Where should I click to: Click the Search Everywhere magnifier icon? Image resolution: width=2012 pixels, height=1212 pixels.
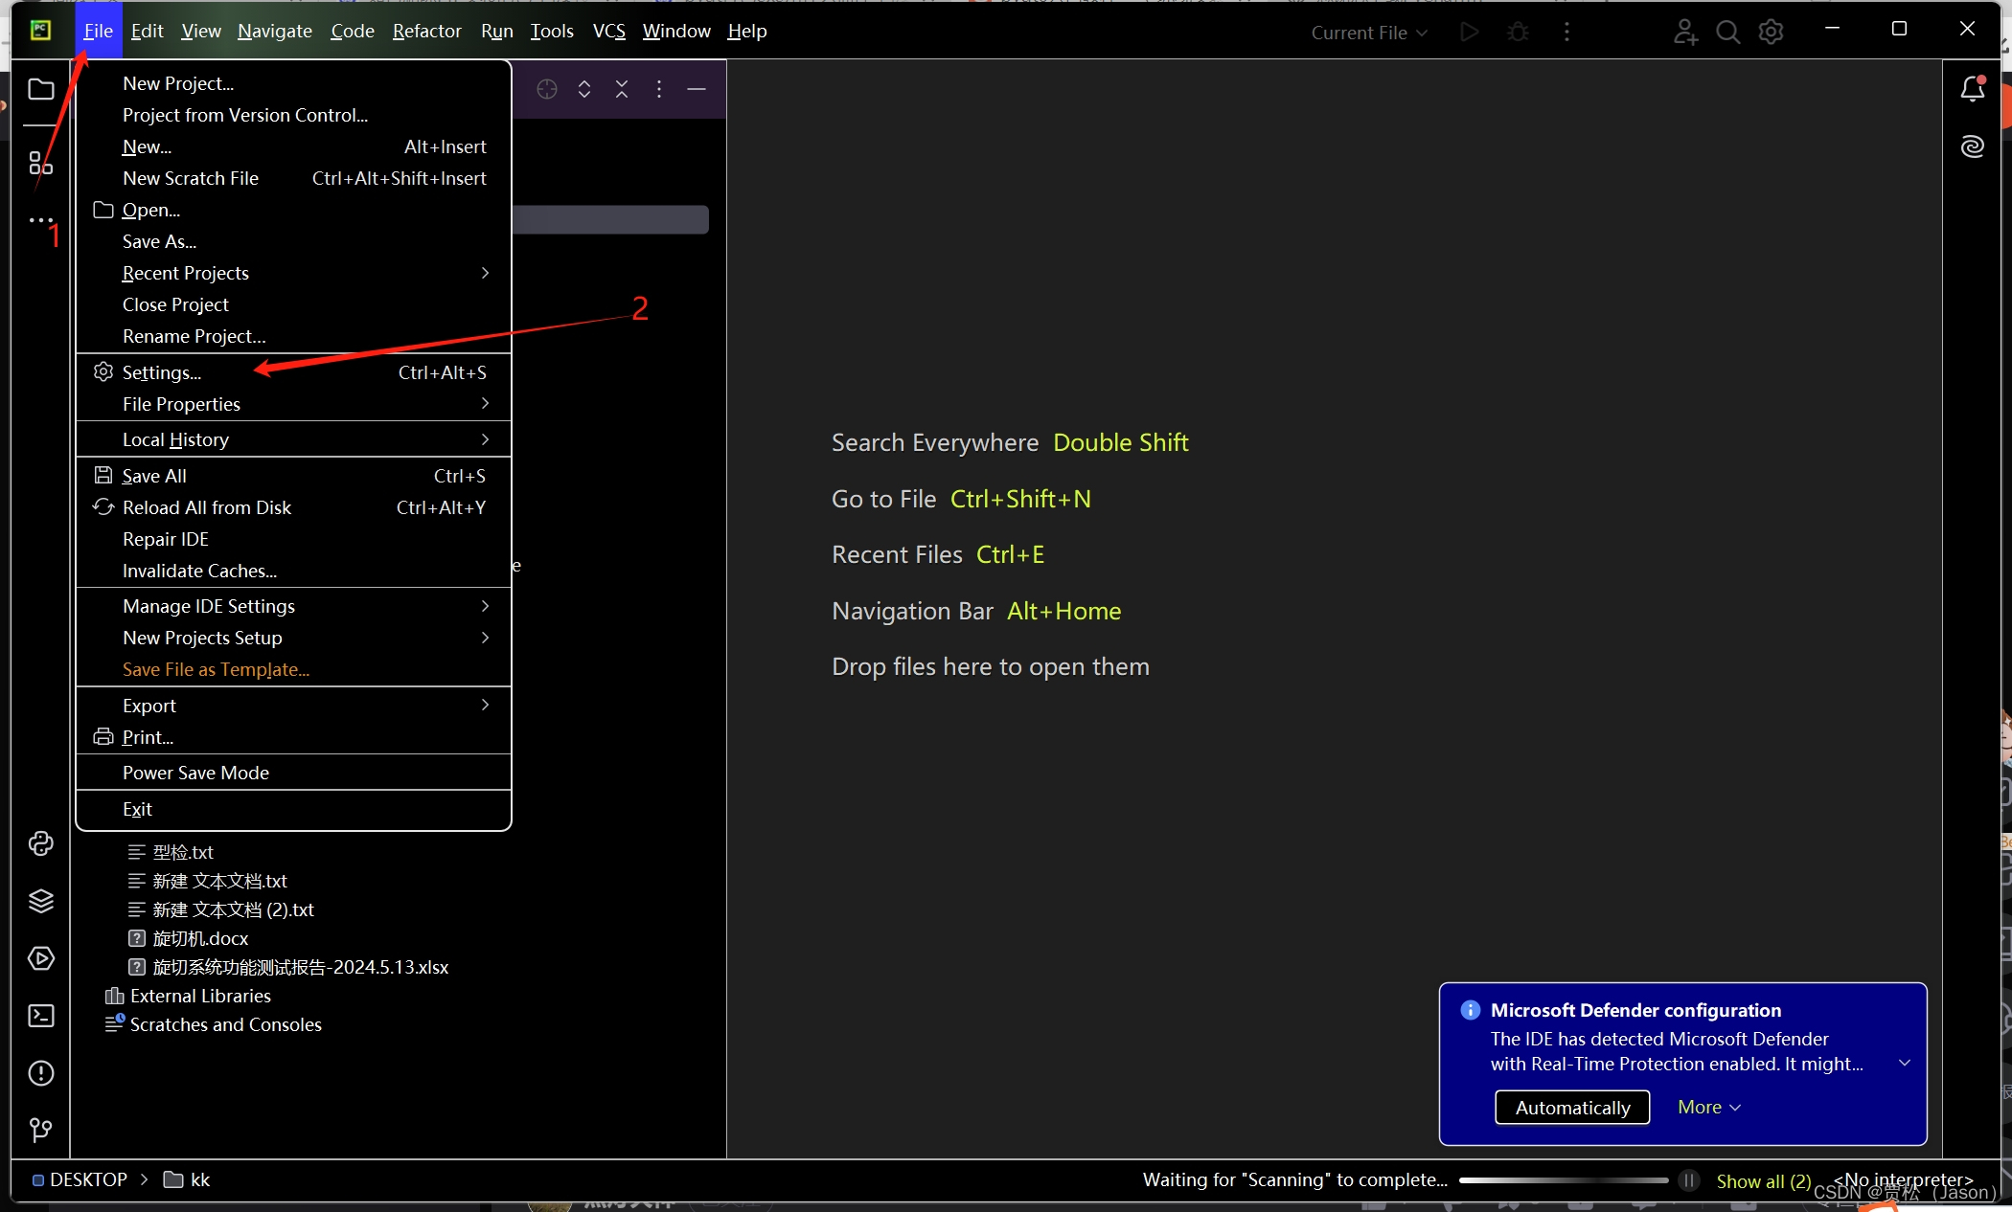point(1727,32)
